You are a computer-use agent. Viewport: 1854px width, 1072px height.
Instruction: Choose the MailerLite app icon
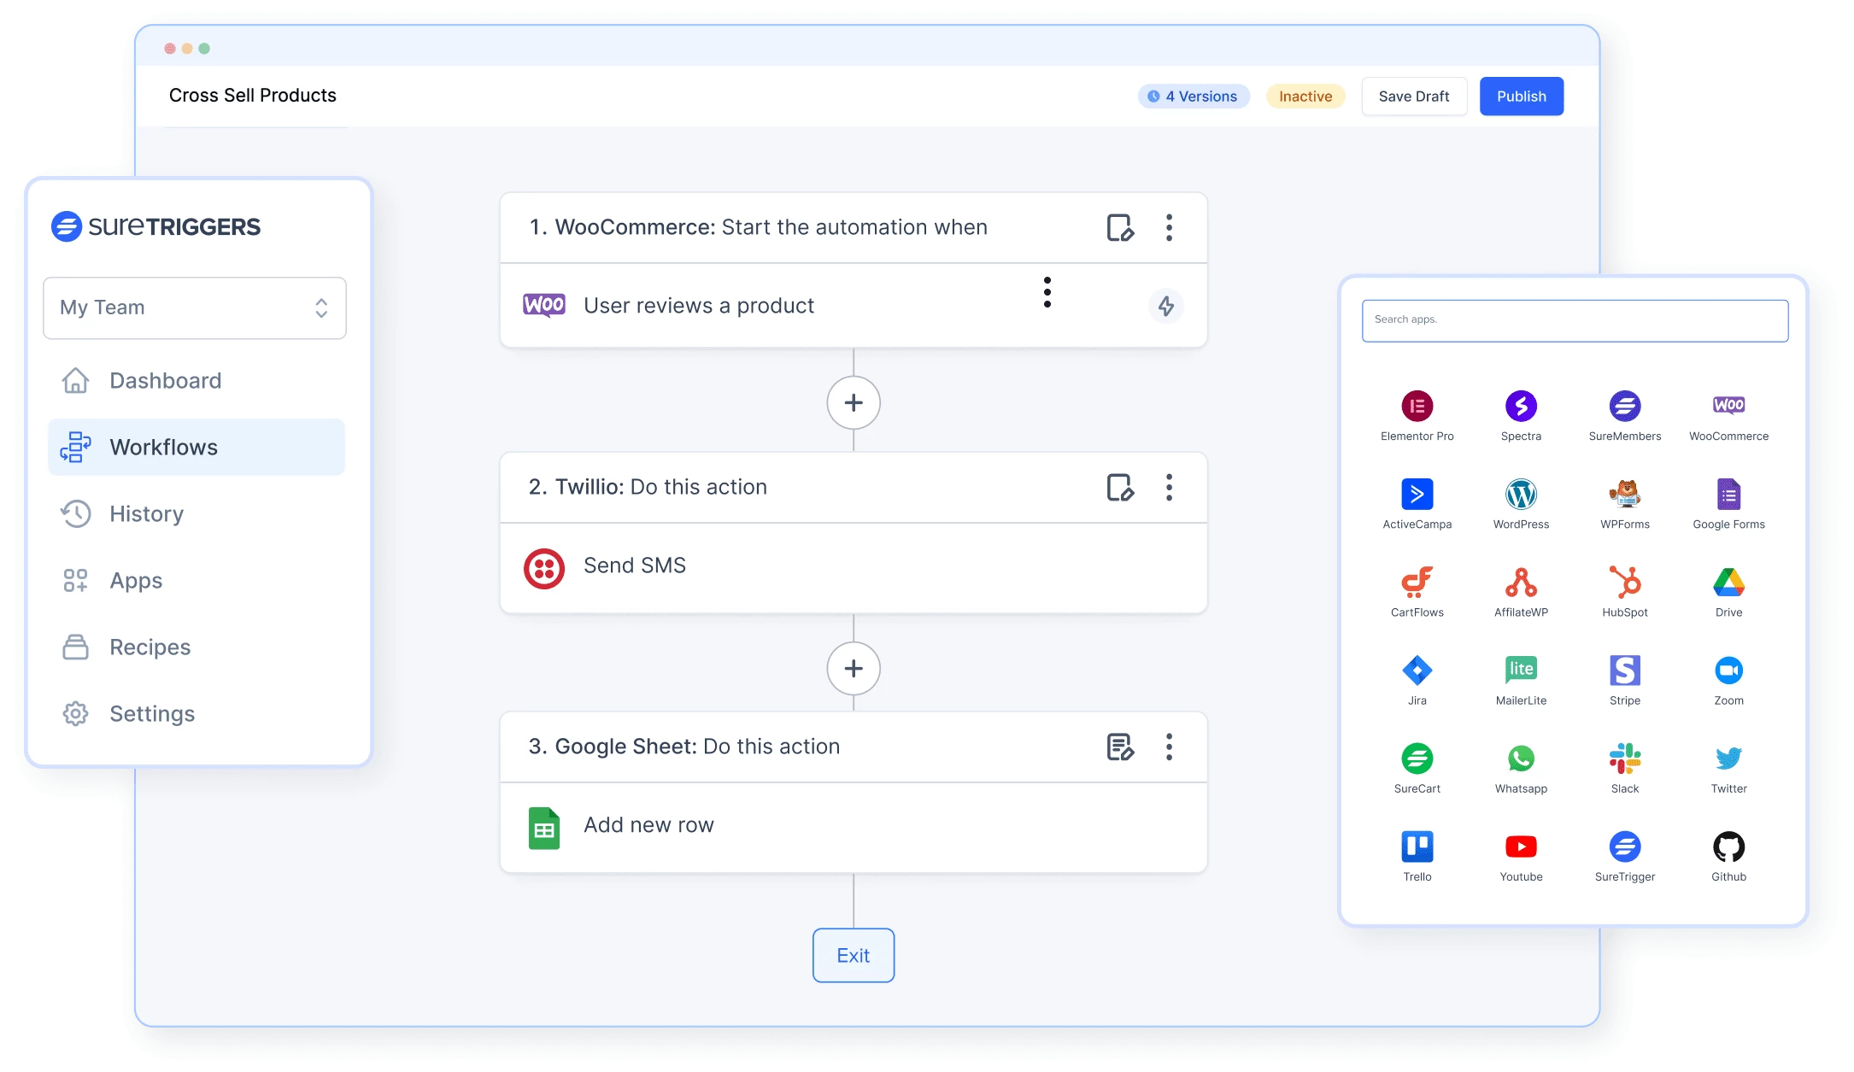tap(1521, 671)
